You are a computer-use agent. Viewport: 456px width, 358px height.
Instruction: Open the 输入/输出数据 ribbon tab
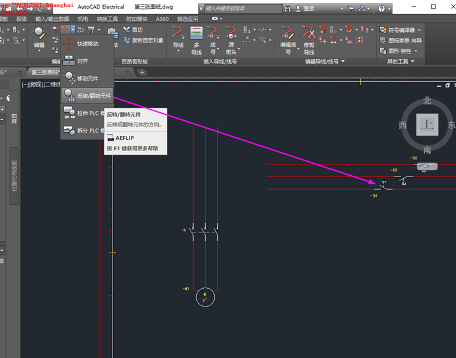52,19
